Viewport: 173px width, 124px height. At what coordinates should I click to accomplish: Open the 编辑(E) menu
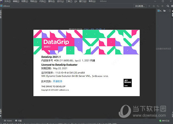(16, 1)
